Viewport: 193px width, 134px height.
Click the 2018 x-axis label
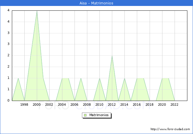(x=149, y=105)
